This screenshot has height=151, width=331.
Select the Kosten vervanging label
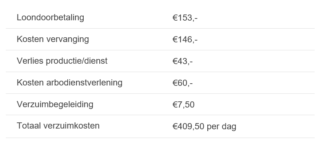coord(53,39)
